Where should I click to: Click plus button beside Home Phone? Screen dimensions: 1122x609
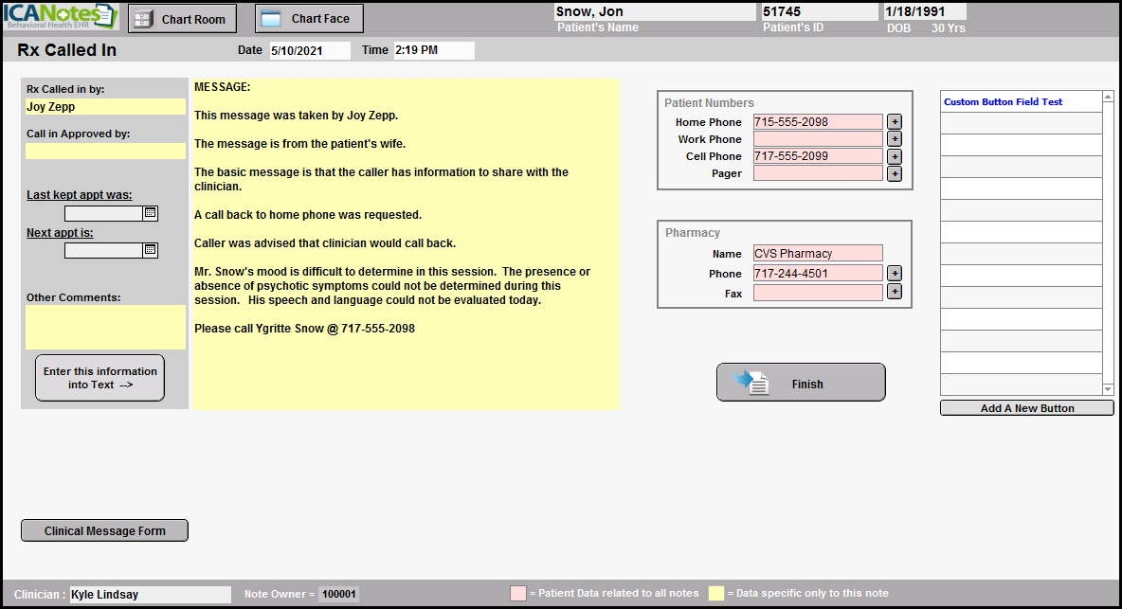coord(895,122)
